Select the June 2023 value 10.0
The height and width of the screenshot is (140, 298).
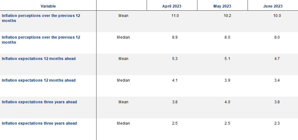click(277, 16)
